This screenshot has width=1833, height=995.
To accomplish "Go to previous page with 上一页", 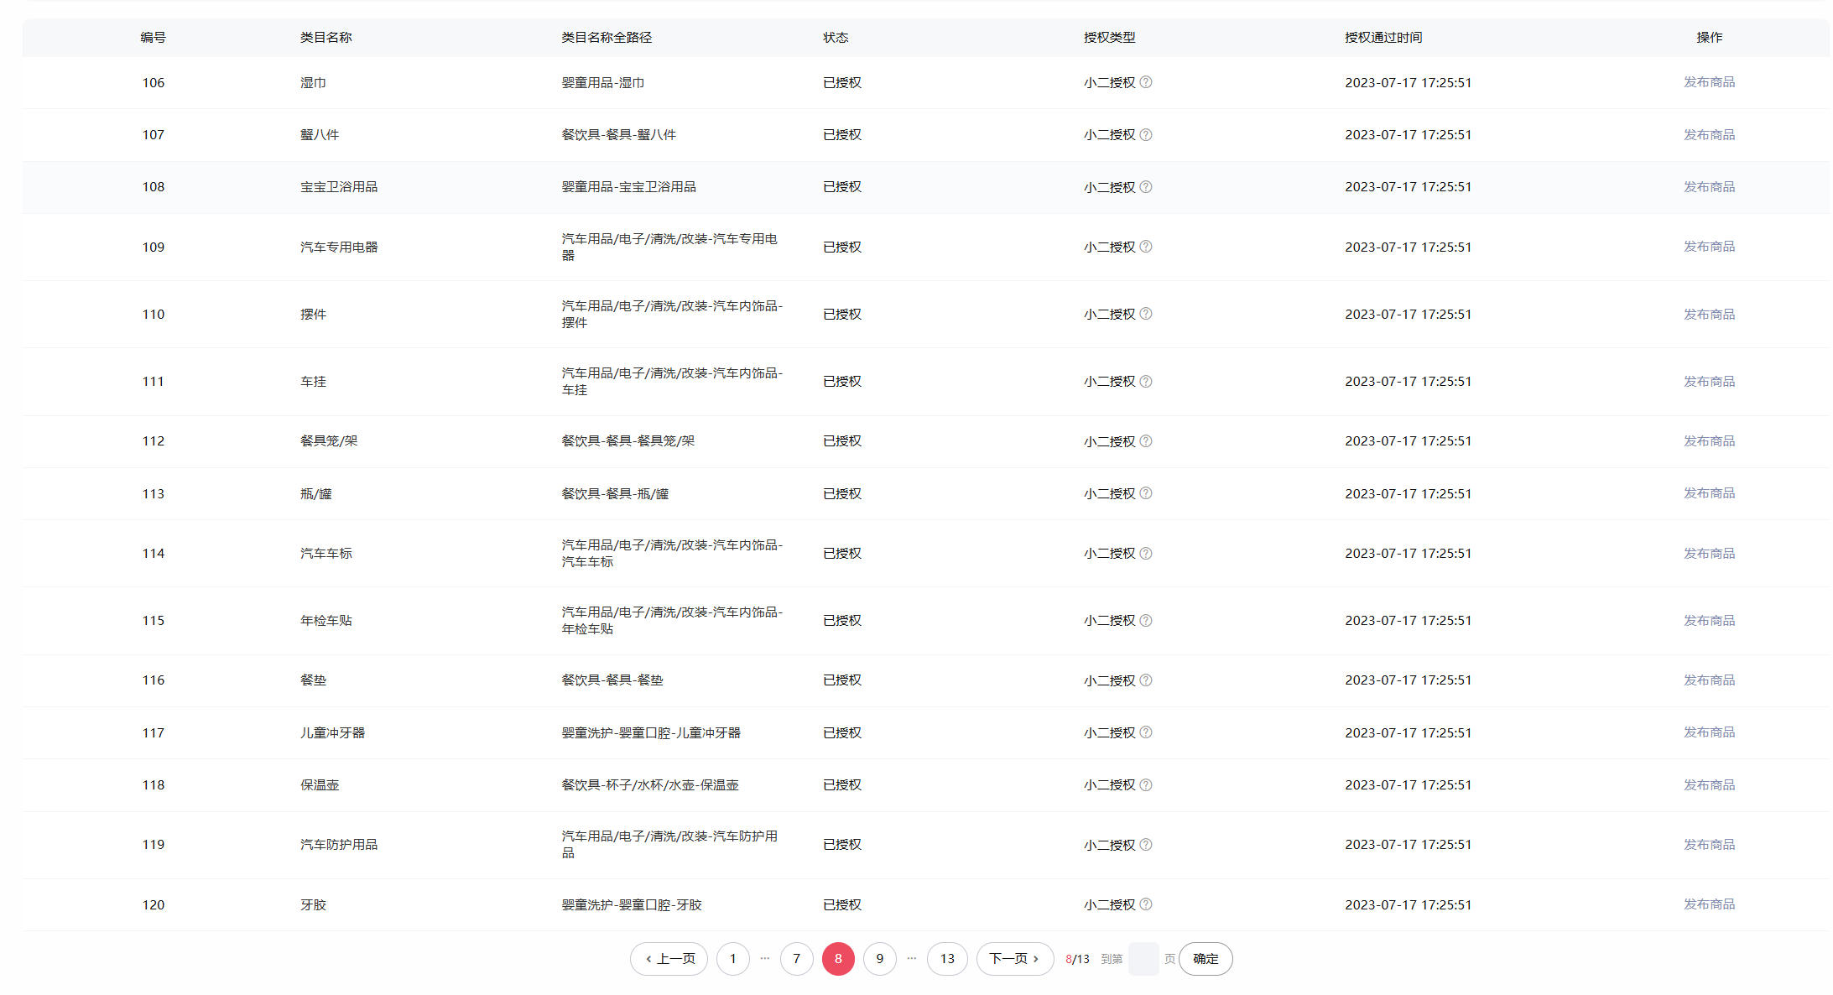I will (x=669, y=959).
